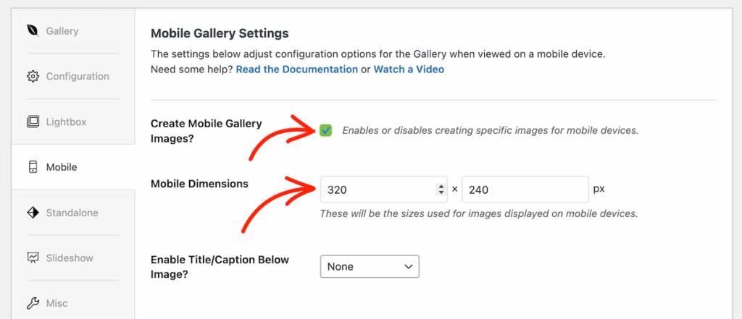Click the Mobile phone icon
This screenshot has width=742, height=319.
click(x=33, y=167)
